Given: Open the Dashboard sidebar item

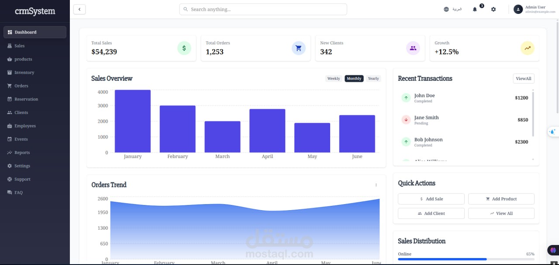Looking at the screenshot, I should pyautogui.click(x=35, y=32).
